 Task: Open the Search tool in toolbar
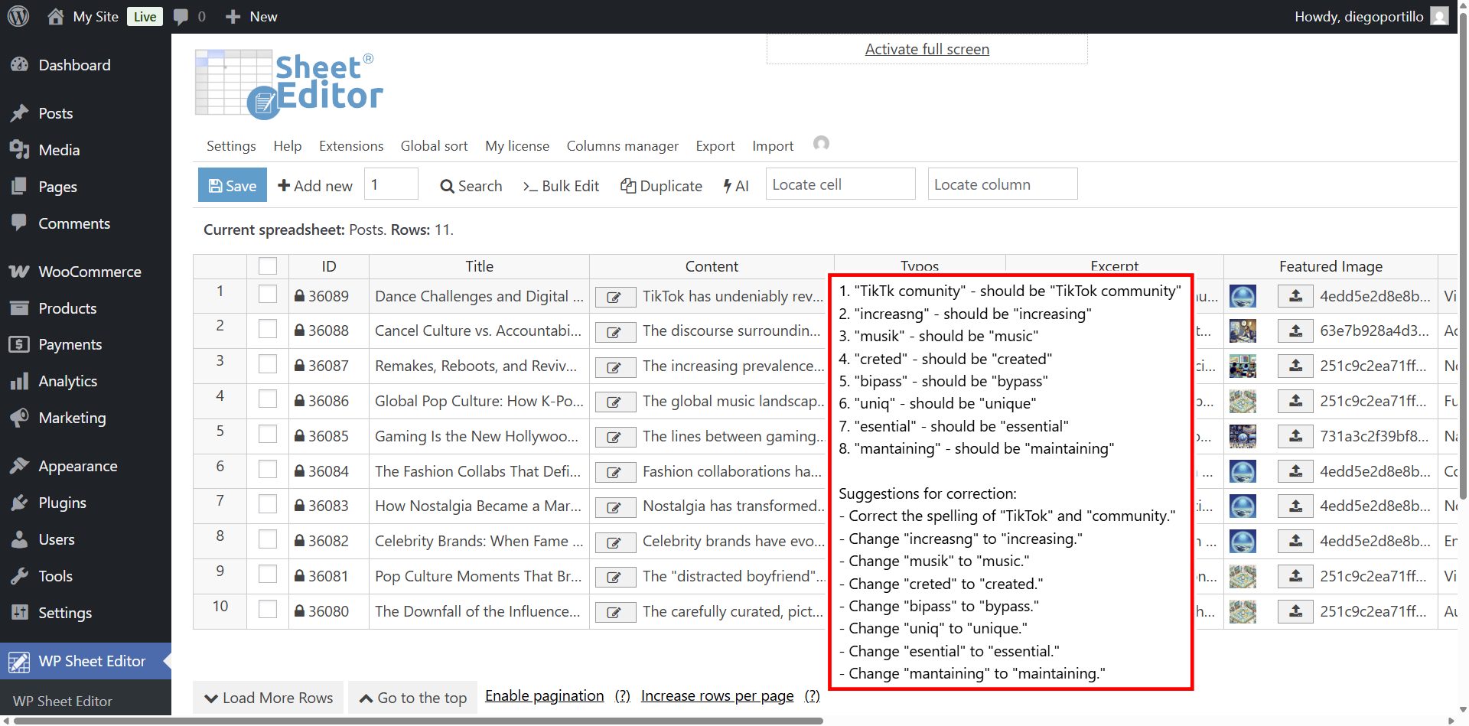(x=471, y=186)
